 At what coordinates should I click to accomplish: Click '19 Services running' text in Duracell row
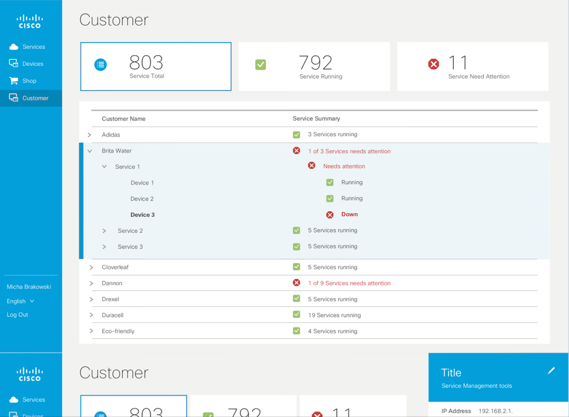tap(335, 315)
